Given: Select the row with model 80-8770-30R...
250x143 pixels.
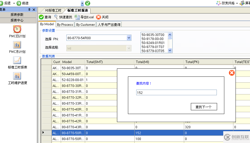Looking at the screenshot, I should pyautogui.click(x=73, y=86).
